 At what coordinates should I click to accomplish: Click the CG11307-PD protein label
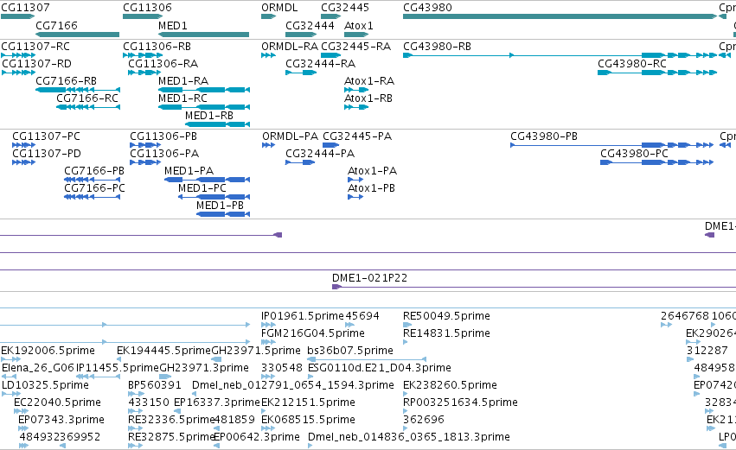[x=47, y=154]
